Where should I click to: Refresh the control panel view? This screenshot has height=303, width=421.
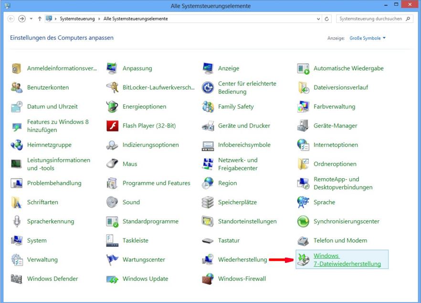(326, 19)
